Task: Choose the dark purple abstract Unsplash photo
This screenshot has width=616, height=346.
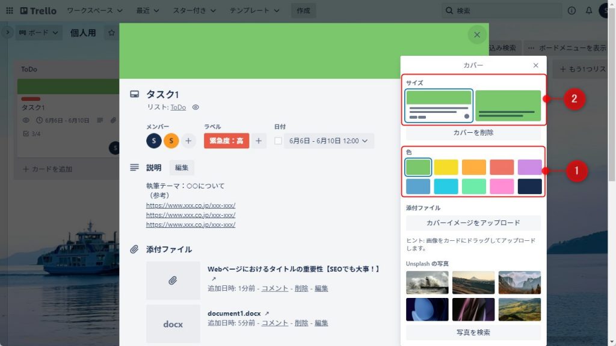Action: [473, 309]
